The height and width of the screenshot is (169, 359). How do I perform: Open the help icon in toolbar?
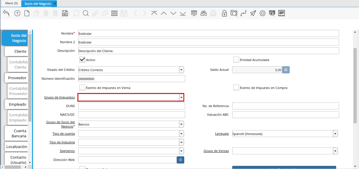click(x=17, y=13)
